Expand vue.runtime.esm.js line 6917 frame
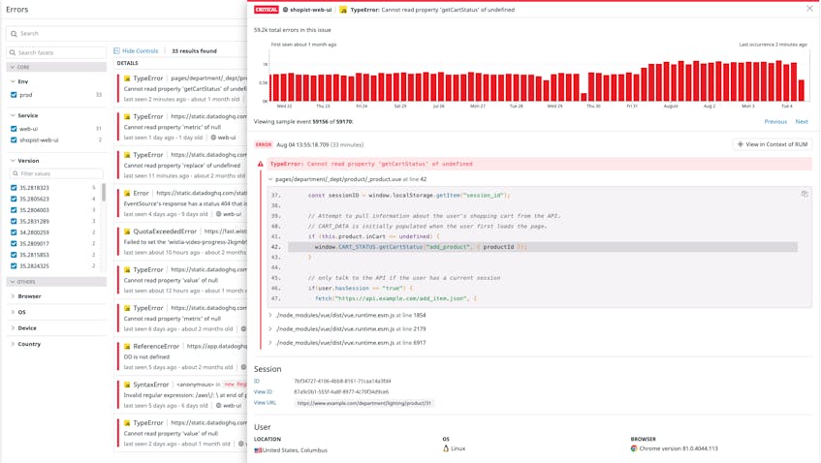 point(270,343)
